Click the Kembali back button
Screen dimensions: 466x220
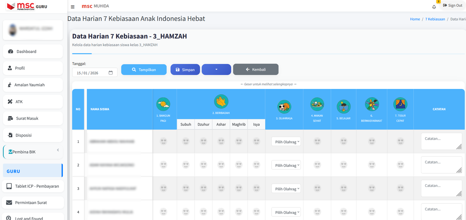tap(256, 69)
